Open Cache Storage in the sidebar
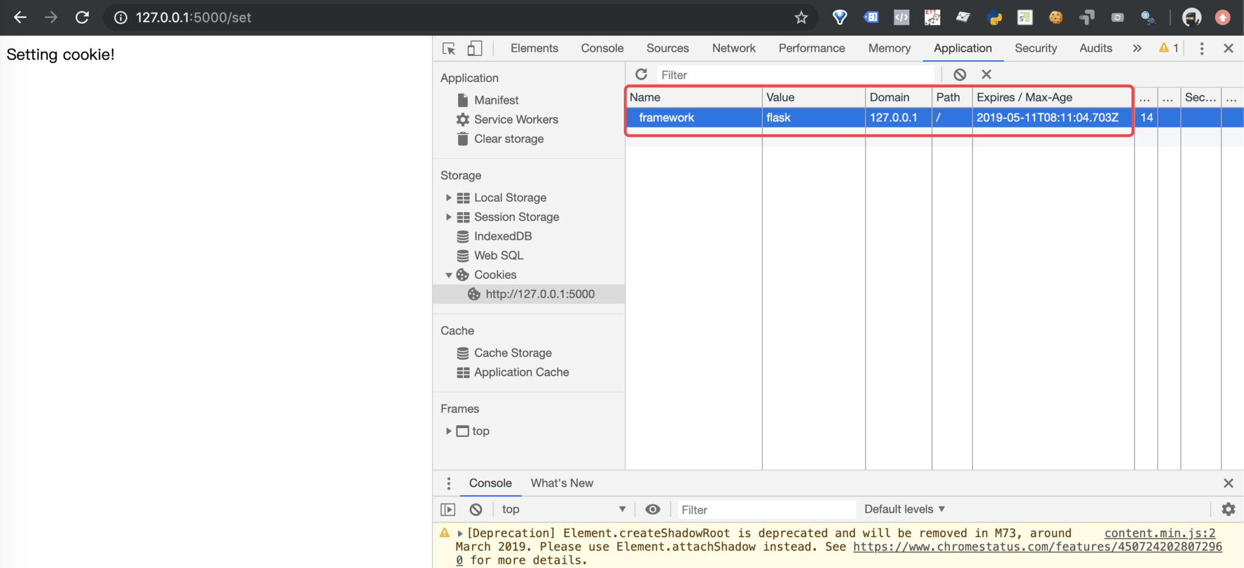This screenshot has height=568, width=1244. [513, 353]
